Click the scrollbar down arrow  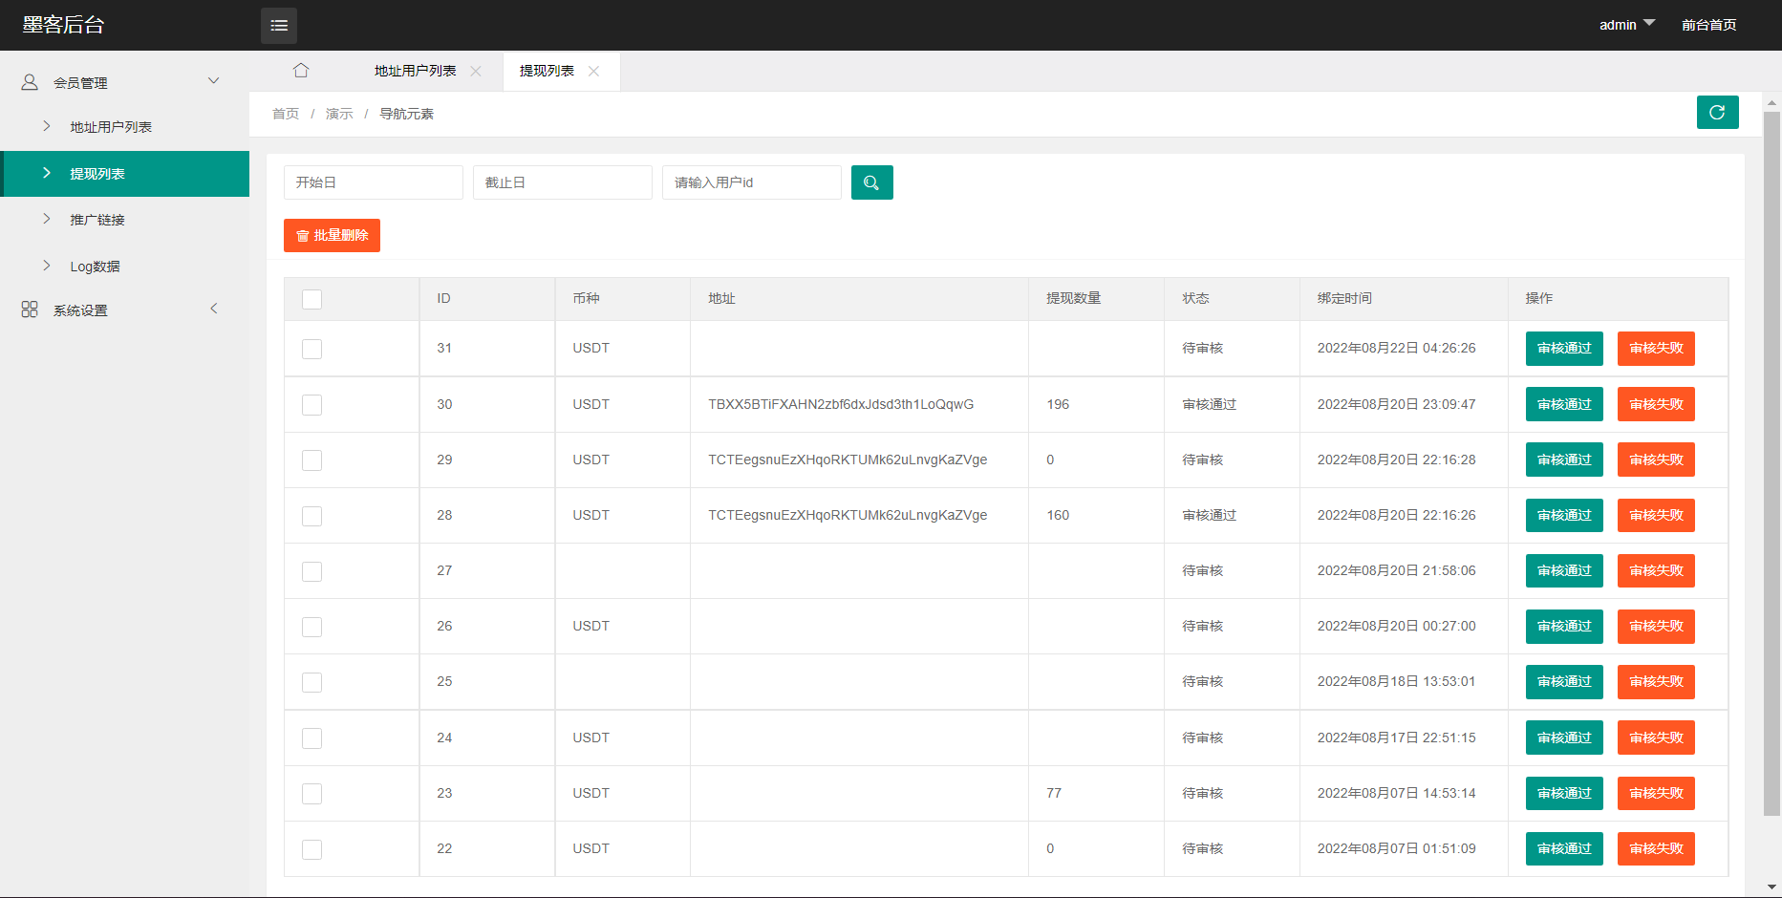coord(1771,887)
